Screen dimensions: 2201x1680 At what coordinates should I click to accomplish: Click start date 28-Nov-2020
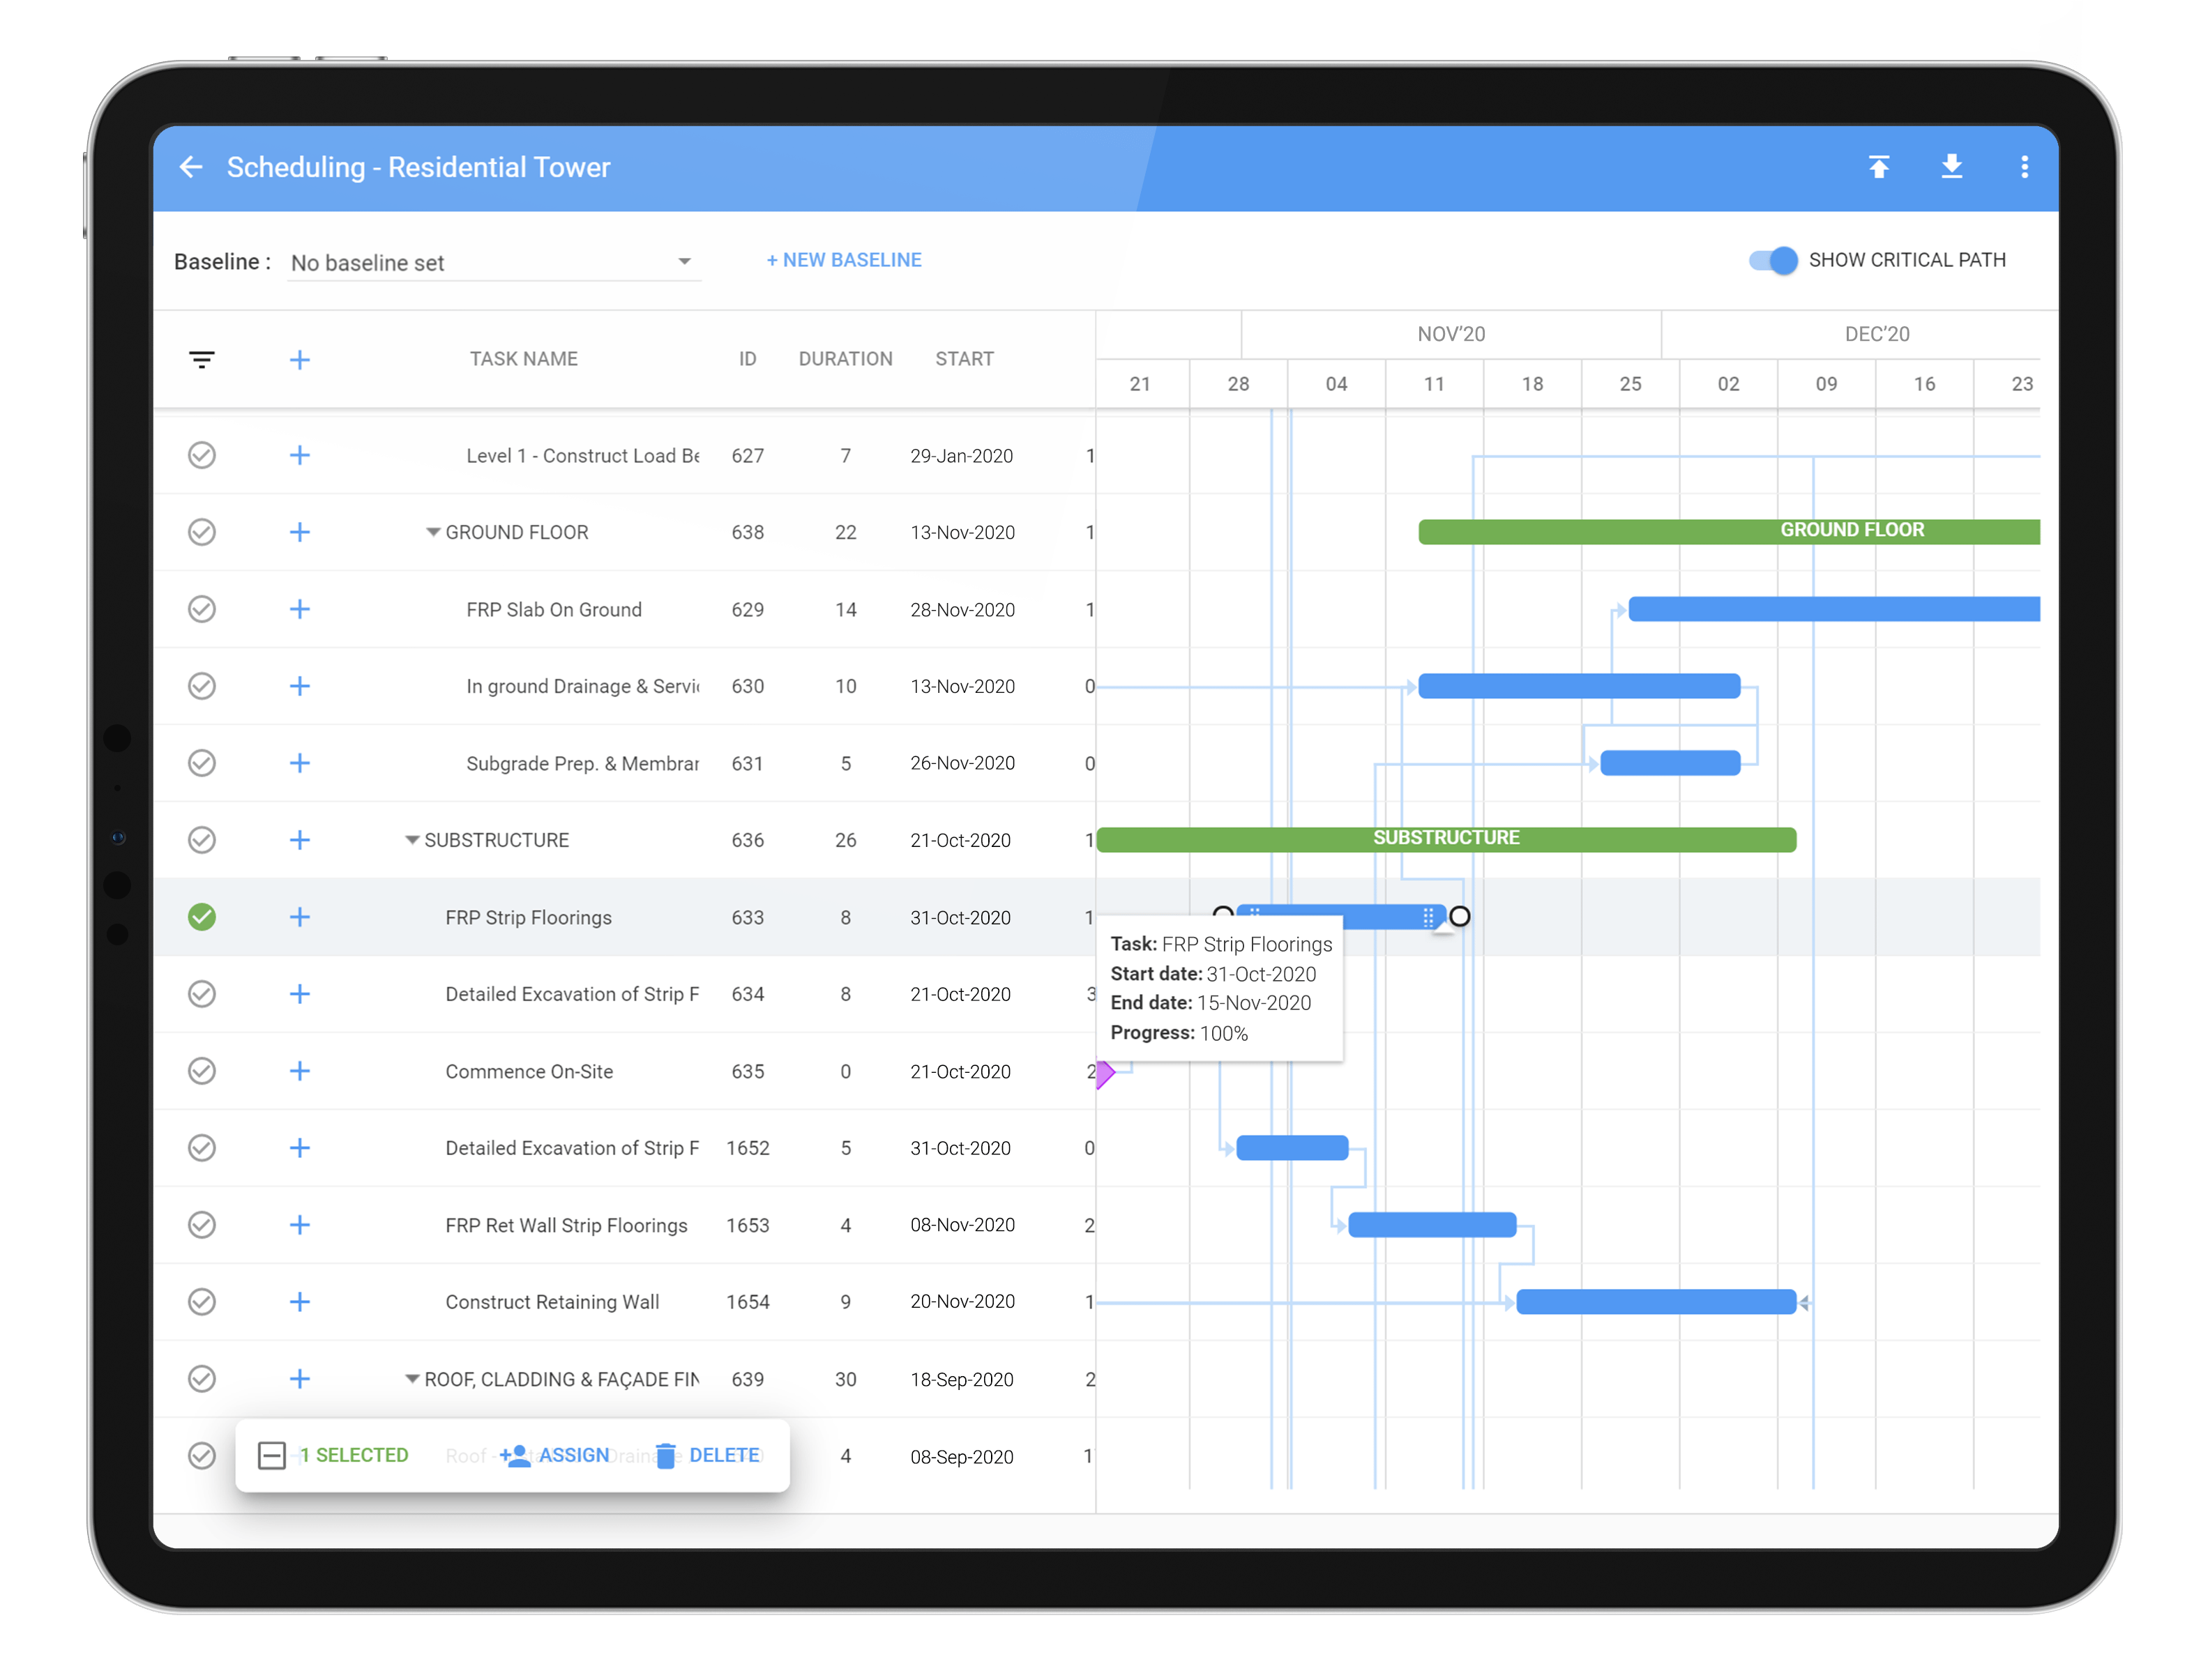click(963, 610)
